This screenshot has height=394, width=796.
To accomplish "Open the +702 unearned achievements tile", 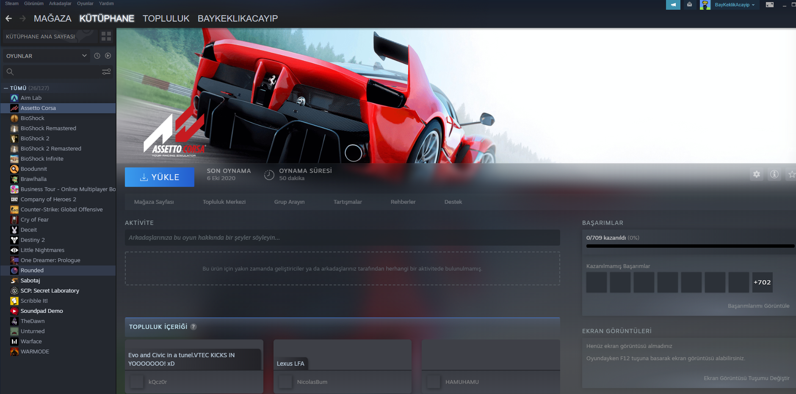I will point(762,282).
